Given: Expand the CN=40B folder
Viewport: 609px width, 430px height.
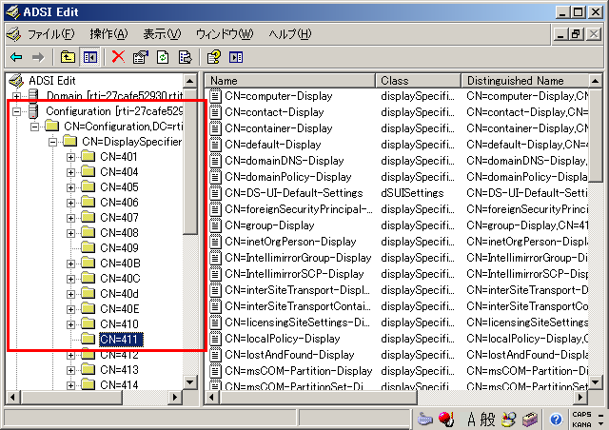Looking at the screenshot, I should tap(70, 264).
